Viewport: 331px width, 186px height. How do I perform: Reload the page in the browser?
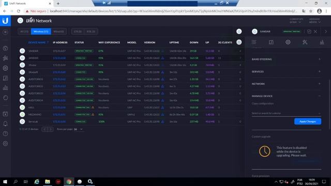(19, 11)
